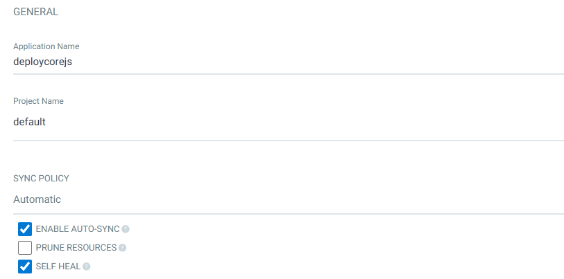Open the Project Name selector showing default
The height and width of the screenshot is (279, 564).
point(288,121)
